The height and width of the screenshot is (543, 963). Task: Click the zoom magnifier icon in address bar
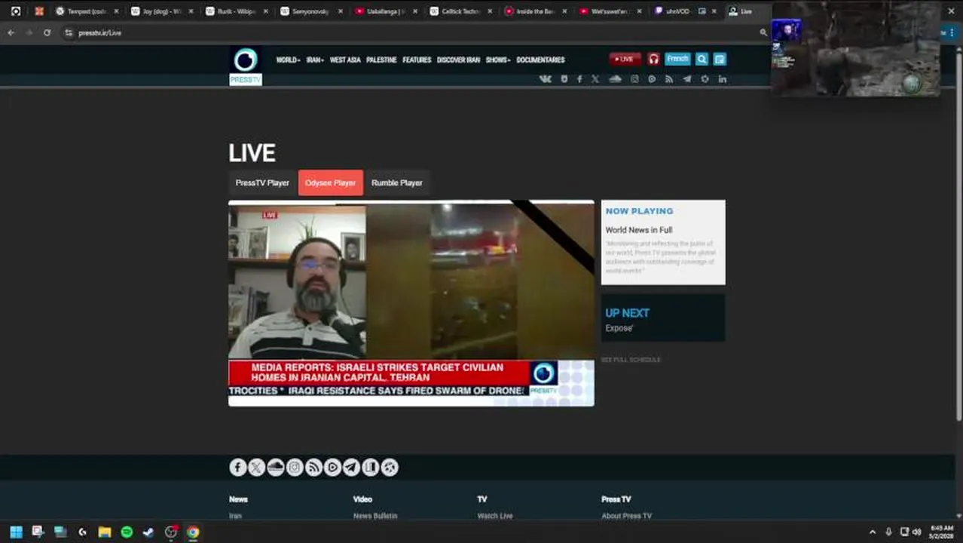pos(763,32)
